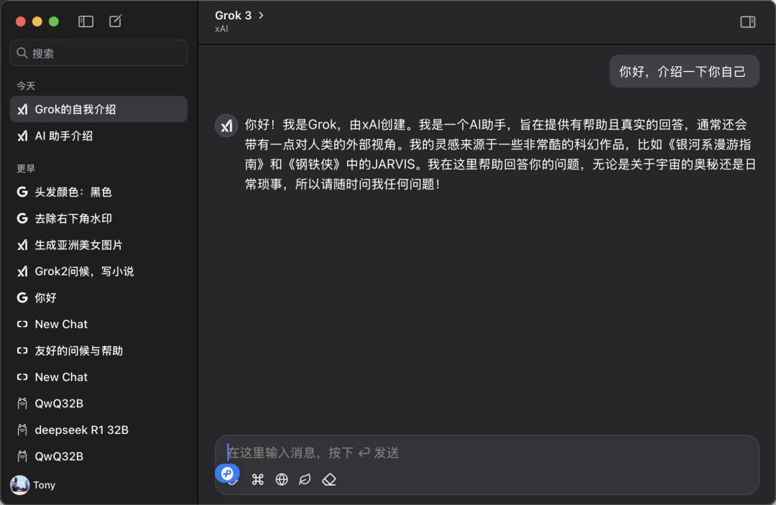Image resolution: width=776 pixels, height=505 pixels.
Task: Open the 去除右下角水印 conversation
Action: [98, 218]
